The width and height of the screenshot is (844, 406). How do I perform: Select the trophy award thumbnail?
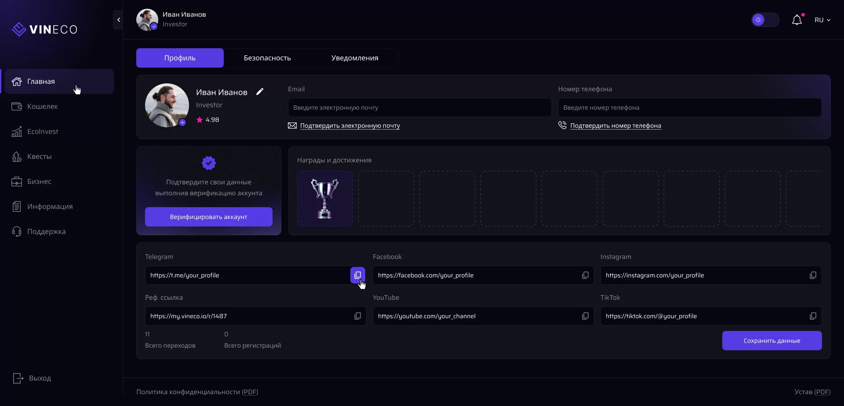(x=325, y=198)
